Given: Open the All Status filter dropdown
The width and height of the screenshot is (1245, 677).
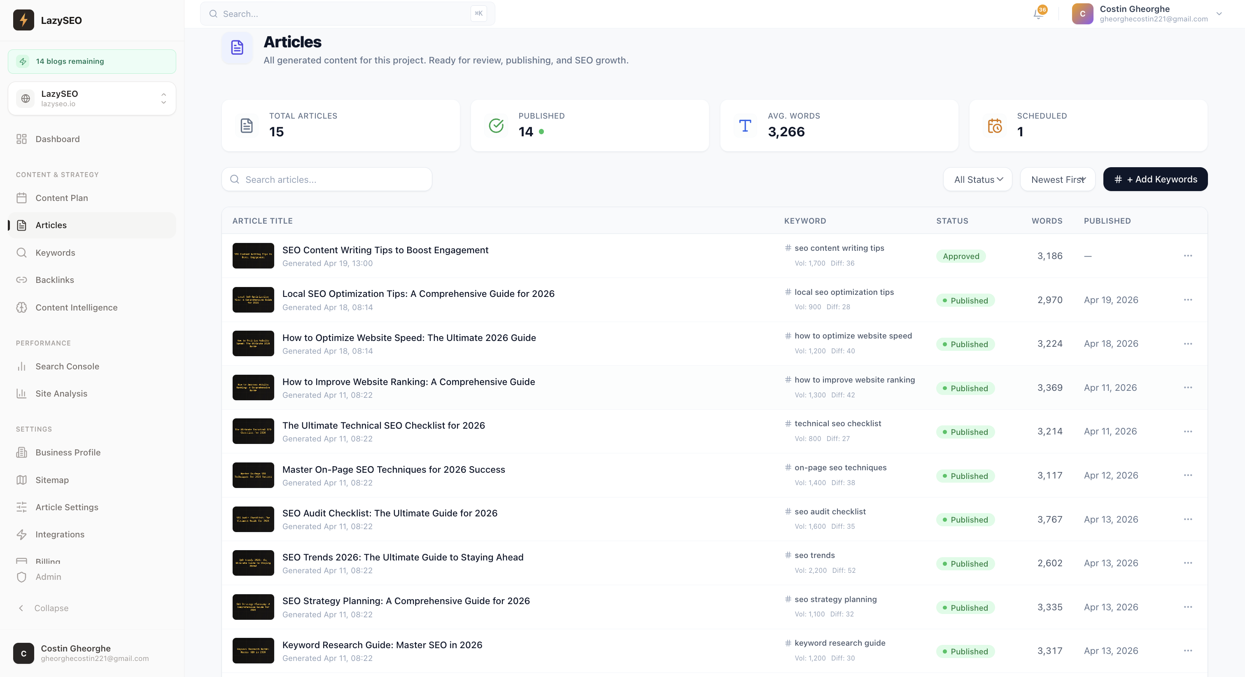Looking at the screenshot, I should click(x=977, y=179).
